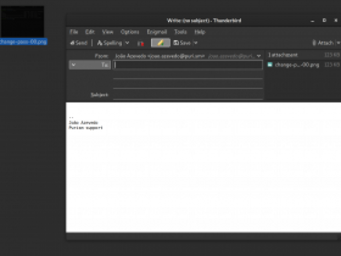Viewport: 341px width, 256px height.
Task: Toggle the Enigmail sign message pencil icon
Action: coord(161,43)
